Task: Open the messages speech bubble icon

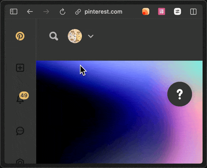Action: (20, 131)
